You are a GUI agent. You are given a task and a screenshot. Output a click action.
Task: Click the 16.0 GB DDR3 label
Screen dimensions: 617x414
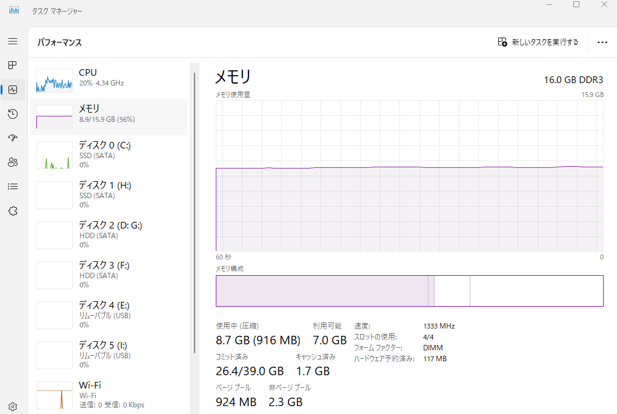coord(573,80)
